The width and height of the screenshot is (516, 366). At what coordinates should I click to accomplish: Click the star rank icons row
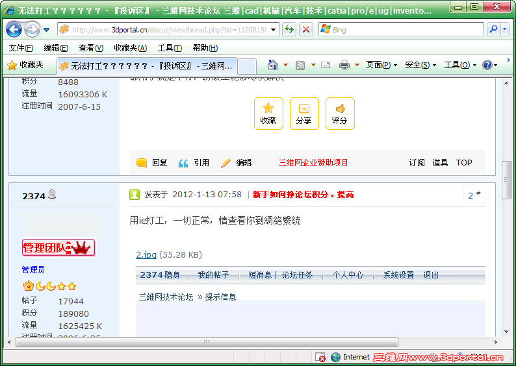coord(49,286)
